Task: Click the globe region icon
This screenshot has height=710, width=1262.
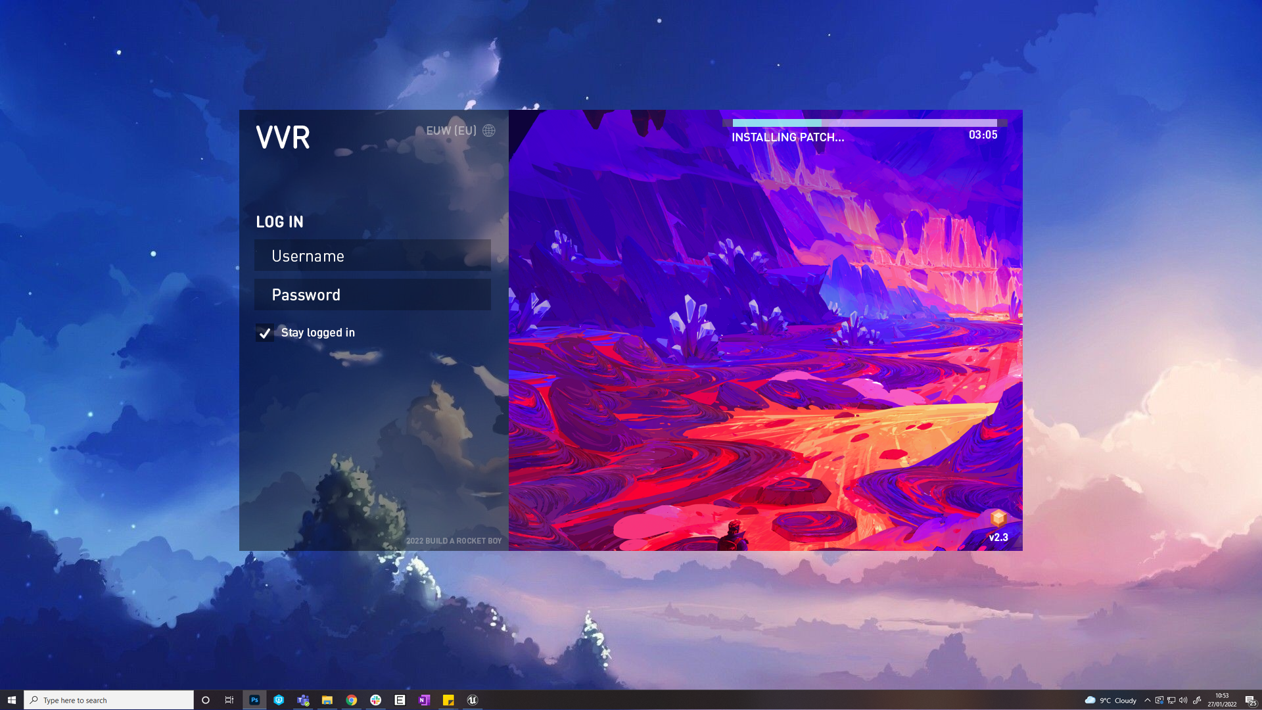Action: pos(489,131)
